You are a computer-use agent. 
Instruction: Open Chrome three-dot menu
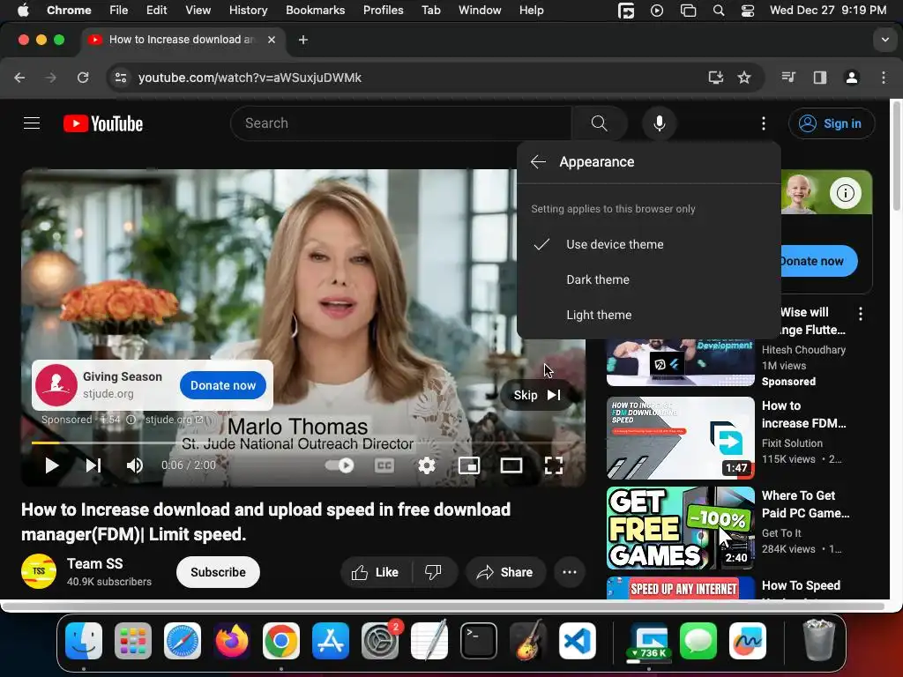884,78
